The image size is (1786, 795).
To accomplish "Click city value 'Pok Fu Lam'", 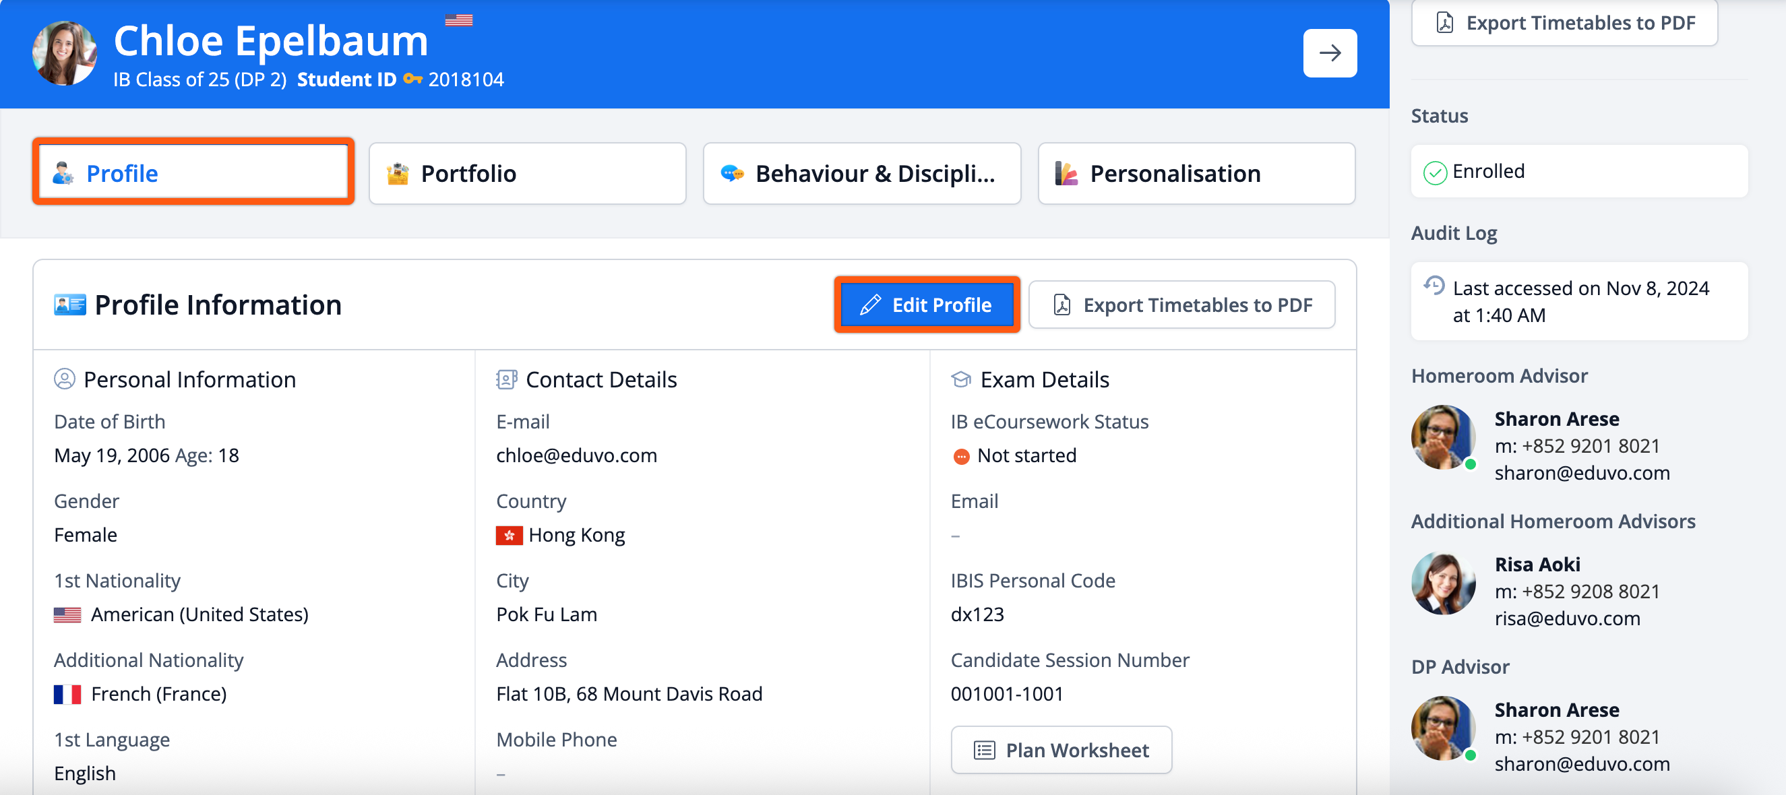I will coord(547,614).
